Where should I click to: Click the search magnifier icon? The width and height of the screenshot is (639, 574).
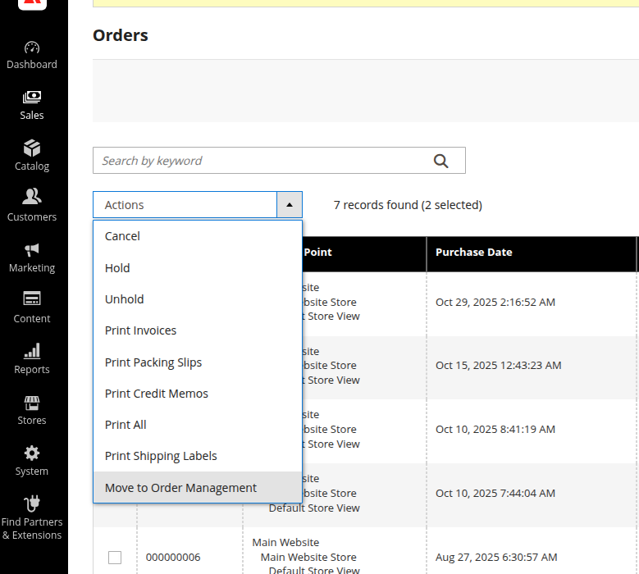(441, 161)
